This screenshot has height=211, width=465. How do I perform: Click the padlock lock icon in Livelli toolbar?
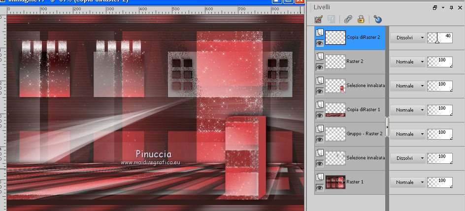click(x=361, y=20)
